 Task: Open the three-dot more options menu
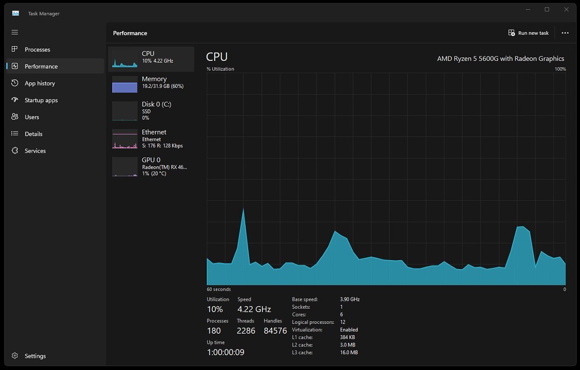pyautogui.click(x=565, y=33)
